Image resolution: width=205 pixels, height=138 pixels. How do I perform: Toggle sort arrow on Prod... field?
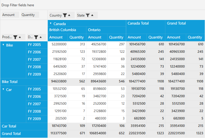point(20,37)
